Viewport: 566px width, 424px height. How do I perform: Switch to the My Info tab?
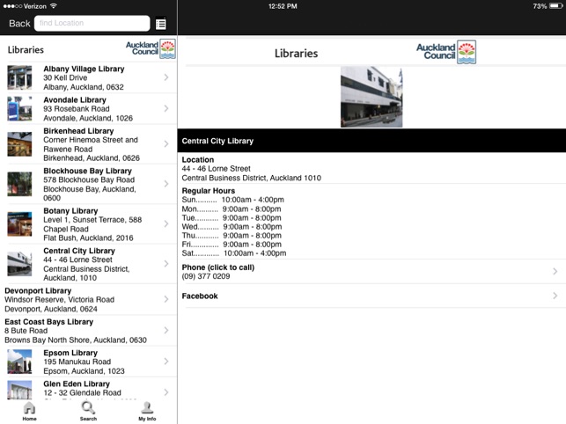click(x=147, y=411)
